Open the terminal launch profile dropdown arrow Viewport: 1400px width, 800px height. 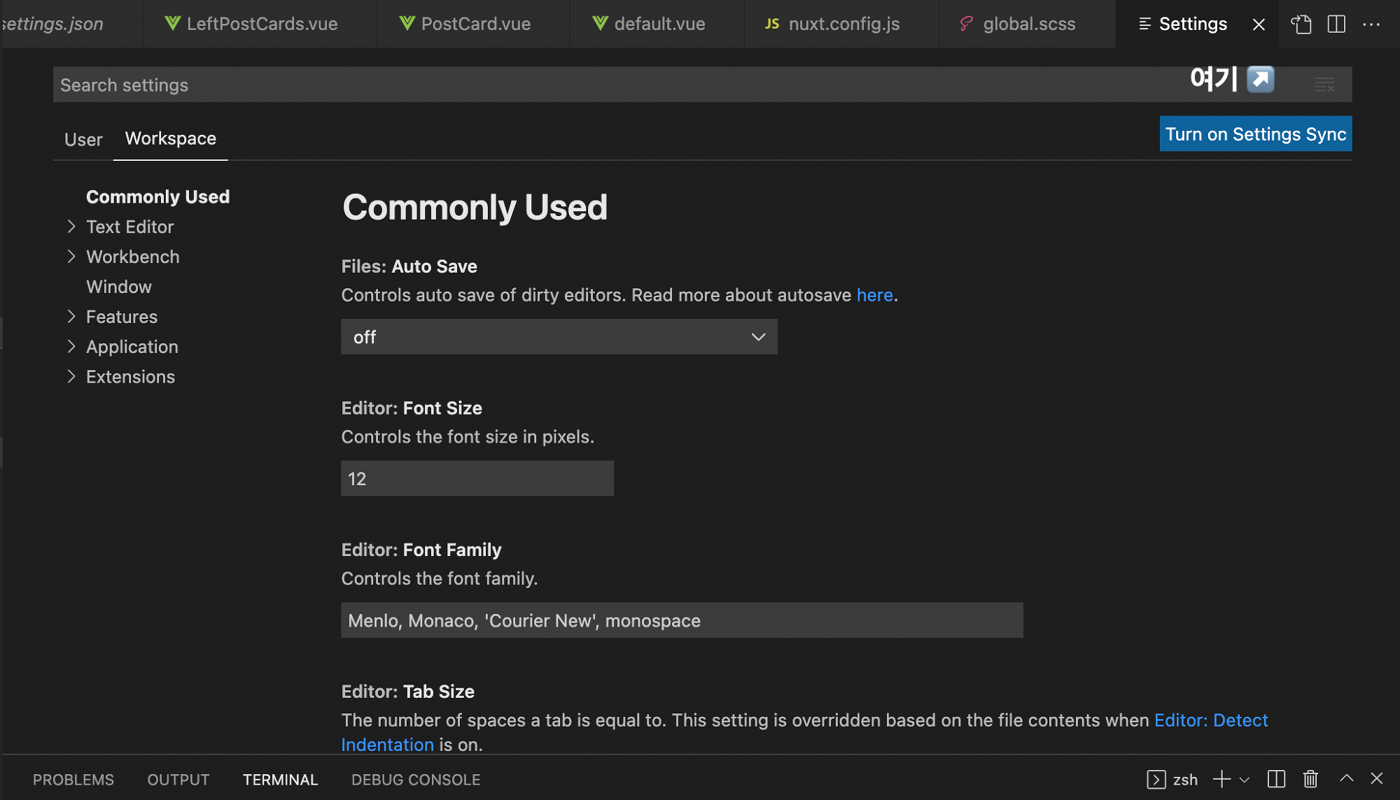[x=1245, y=780]
